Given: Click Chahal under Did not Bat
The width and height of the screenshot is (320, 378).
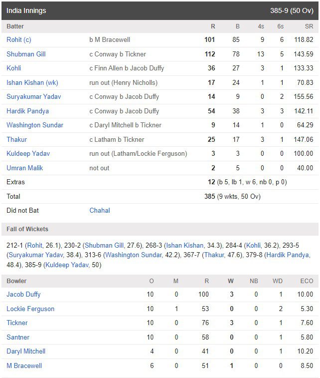Looking at the screenshot, I should 100,210.
